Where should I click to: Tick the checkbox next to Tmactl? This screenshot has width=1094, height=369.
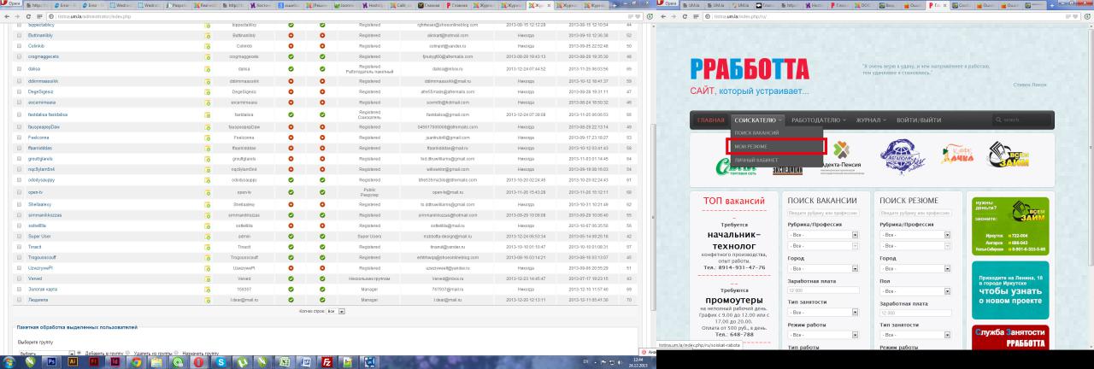click(19, 246)
